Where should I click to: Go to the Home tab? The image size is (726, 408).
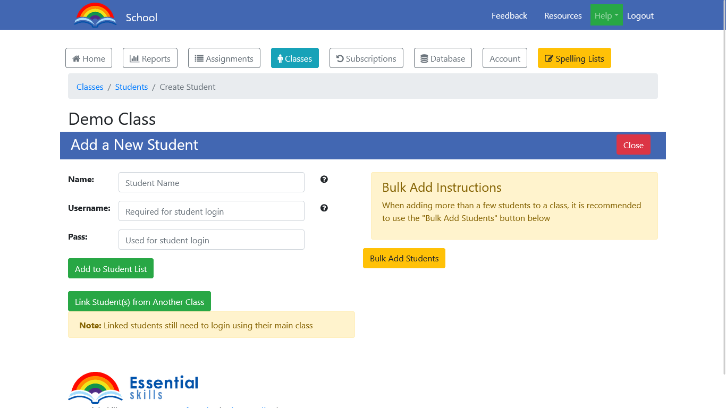pyautogui.click(x=89, y=58)
